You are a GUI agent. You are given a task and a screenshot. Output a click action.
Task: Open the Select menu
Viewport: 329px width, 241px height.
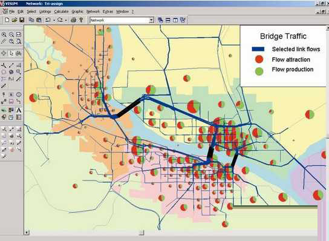[x=31, y=12]
